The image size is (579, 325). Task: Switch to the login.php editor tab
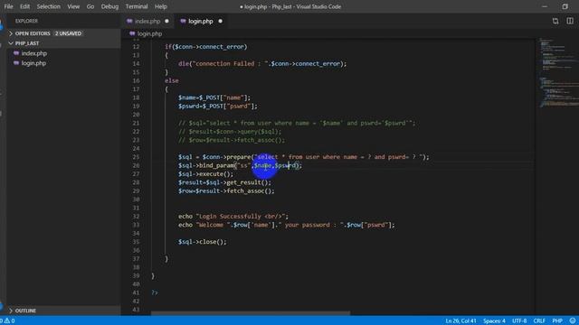(x=201, y=22)
